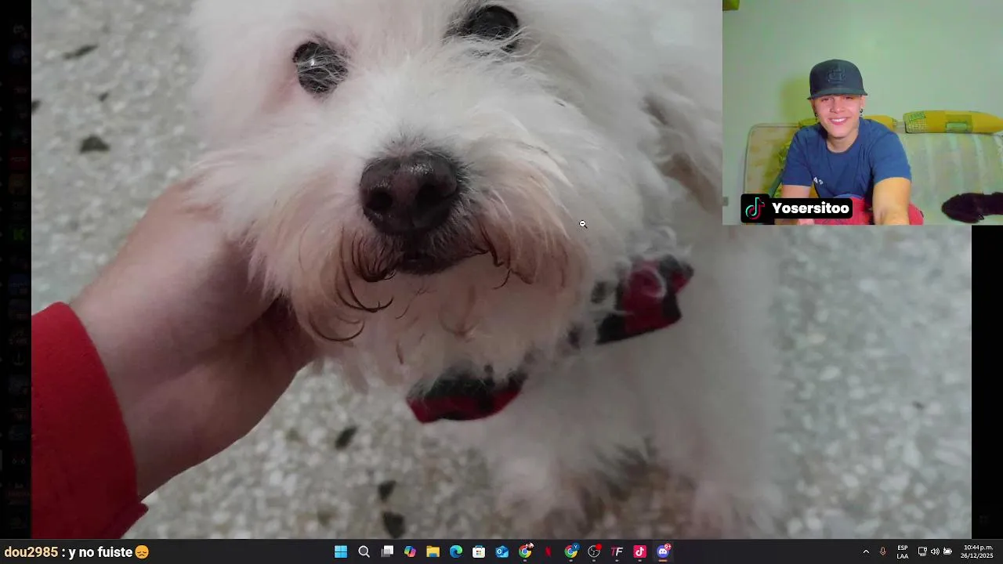The image size is (1003, 564).
Task: Launch Copilot from the taskbar
Action: coord(410,551)
